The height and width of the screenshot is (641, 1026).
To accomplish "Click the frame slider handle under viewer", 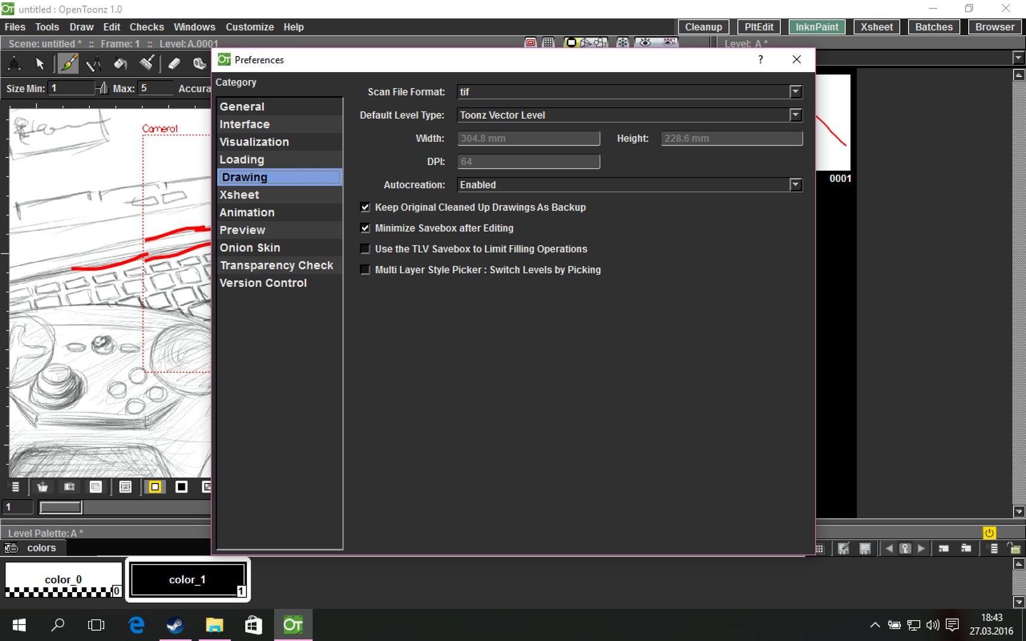I will 60,507.
